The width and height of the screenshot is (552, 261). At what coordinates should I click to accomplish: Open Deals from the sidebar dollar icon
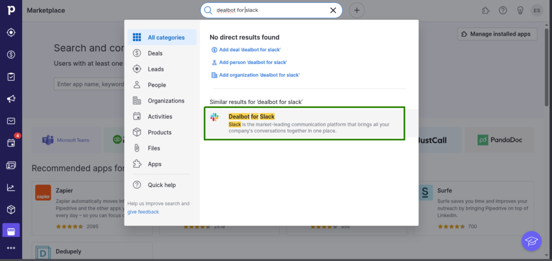(11, 54)
